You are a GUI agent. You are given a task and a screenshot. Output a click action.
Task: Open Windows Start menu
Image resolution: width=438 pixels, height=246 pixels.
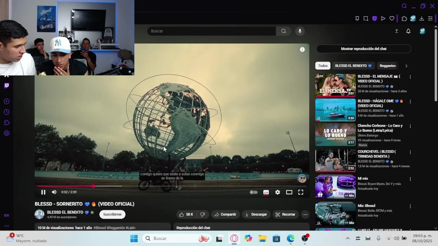(x=134, y=238)
